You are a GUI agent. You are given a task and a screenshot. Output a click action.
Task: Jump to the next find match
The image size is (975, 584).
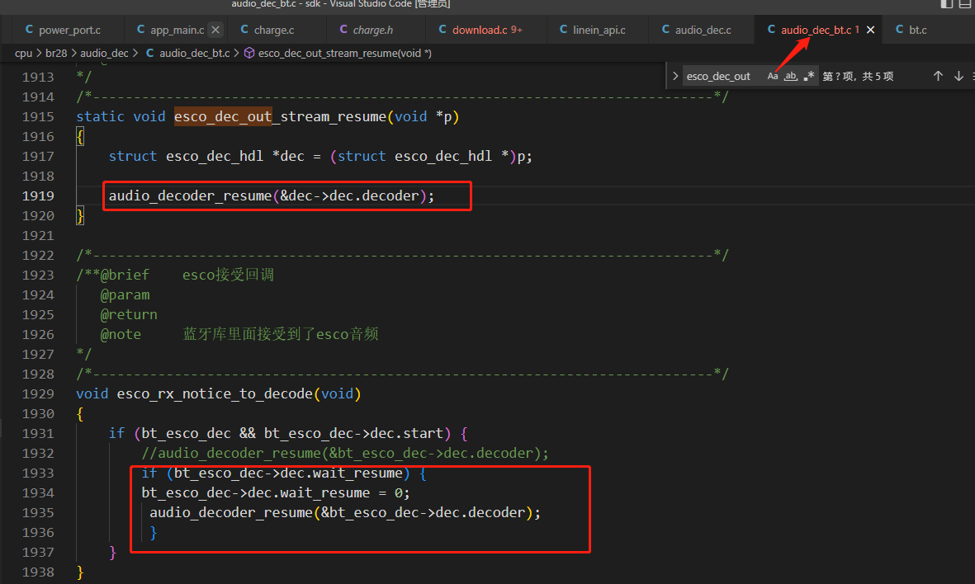958,76
